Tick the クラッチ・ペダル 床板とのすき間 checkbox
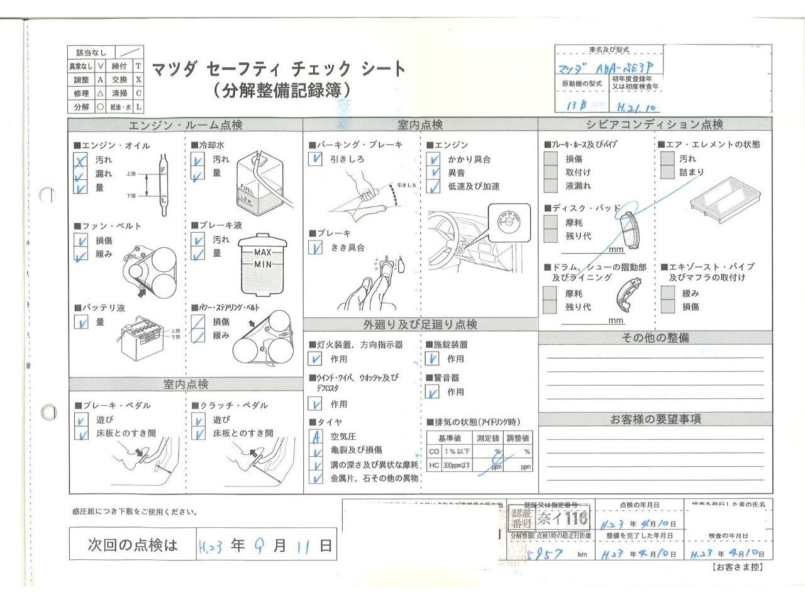The width and height of the screenshot is (805, 604). click(198, 433)
